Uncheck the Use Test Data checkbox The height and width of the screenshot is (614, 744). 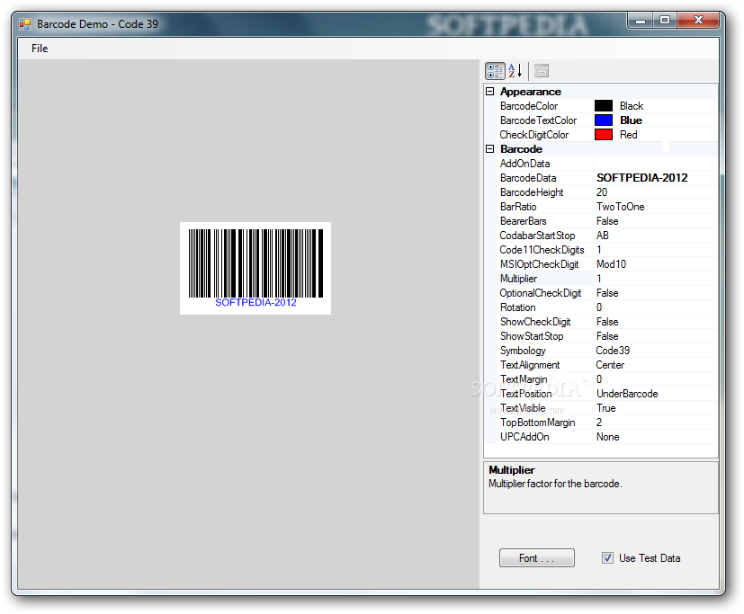pyautogui.click(x=607, y=558)
